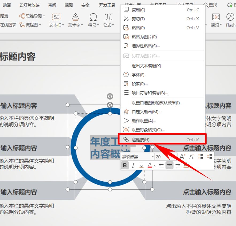Screen dimensions: 236x226
Task: Click the Formula (公式) pi icon
Action: click(x=108, y=17)
